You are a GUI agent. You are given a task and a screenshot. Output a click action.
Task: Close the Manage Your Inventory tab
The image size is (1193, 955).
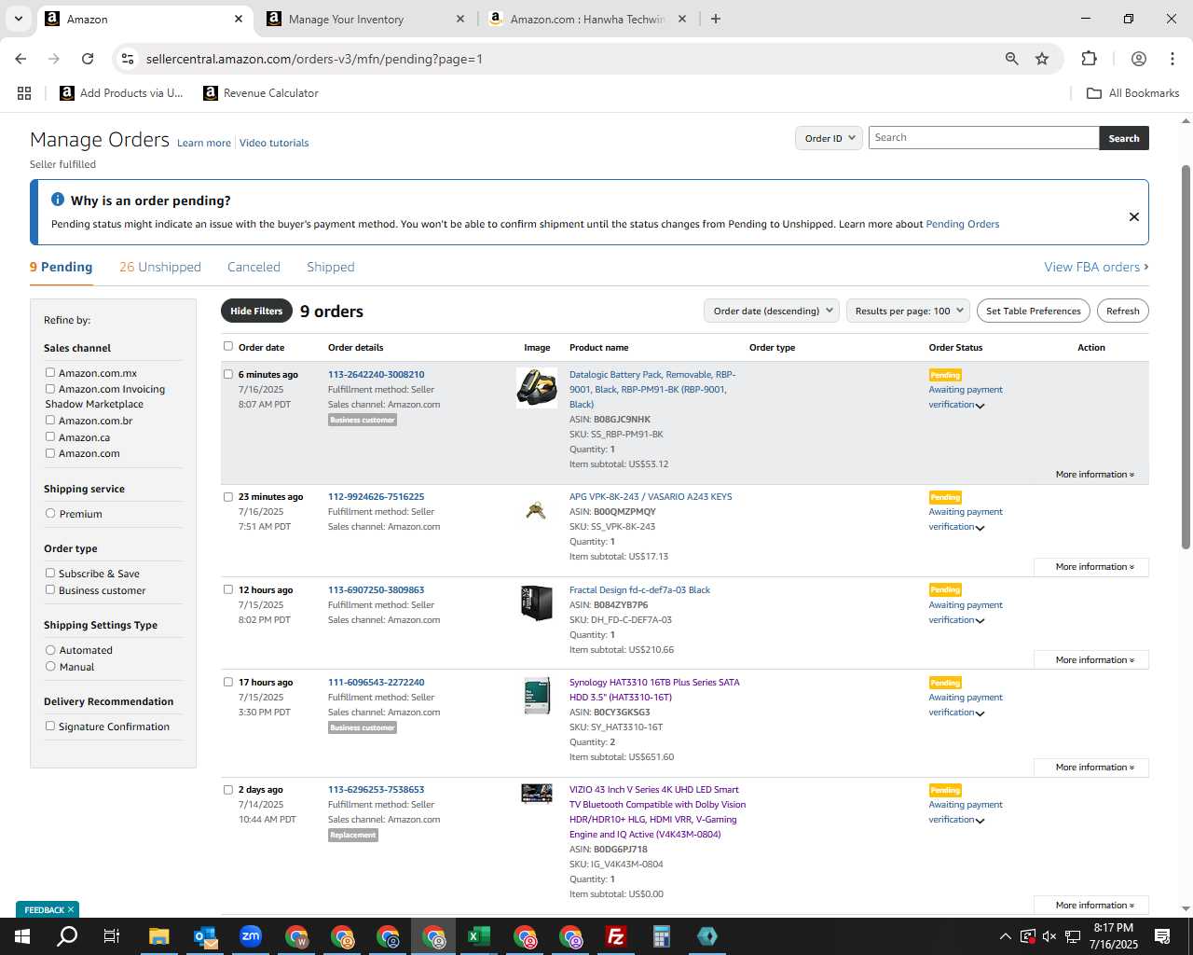[460, 19]
